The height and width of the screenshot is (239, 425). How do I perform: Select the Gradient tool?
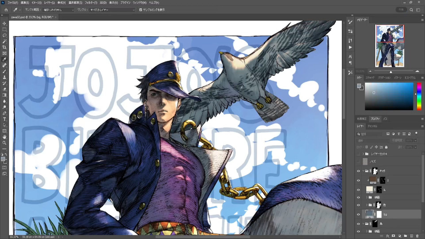(x=4, y=95)
